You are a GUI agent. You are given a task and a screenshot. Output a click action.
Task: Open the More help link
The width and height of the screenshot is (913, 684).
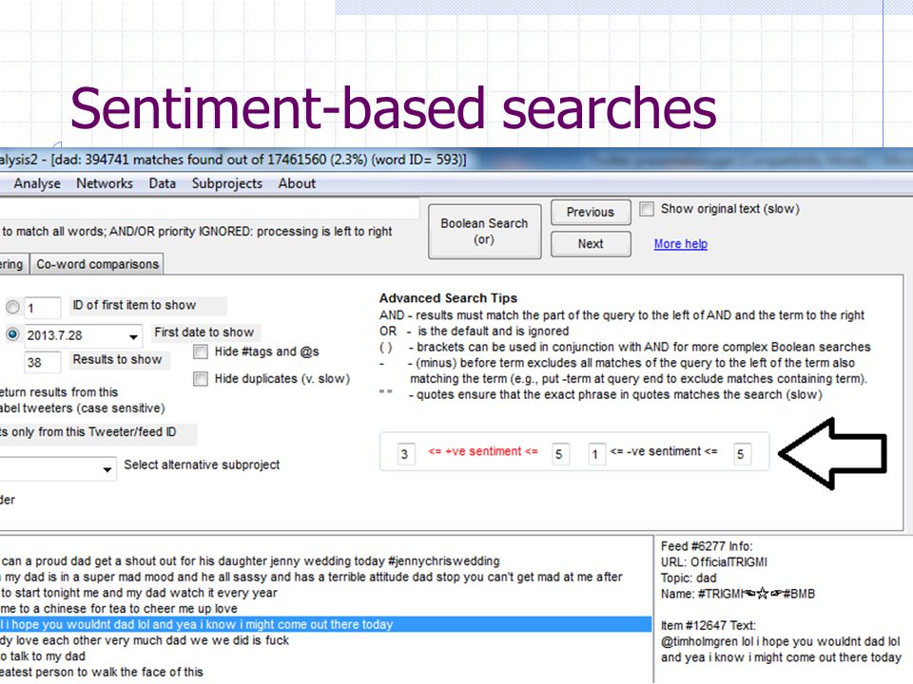(681, 244)
